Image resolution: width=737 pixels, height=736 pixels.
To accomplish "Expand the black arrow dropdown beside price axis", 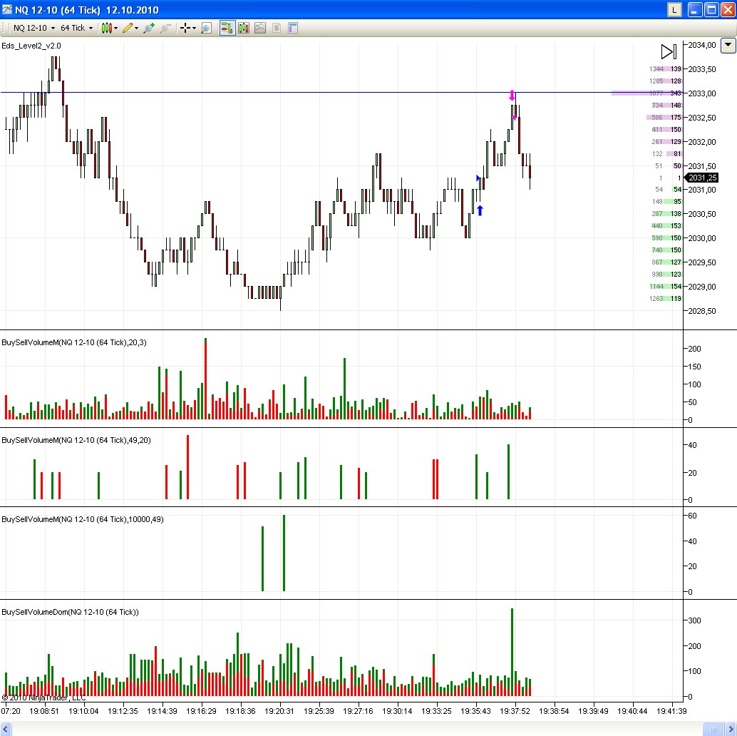I will [x=728, y=46].
